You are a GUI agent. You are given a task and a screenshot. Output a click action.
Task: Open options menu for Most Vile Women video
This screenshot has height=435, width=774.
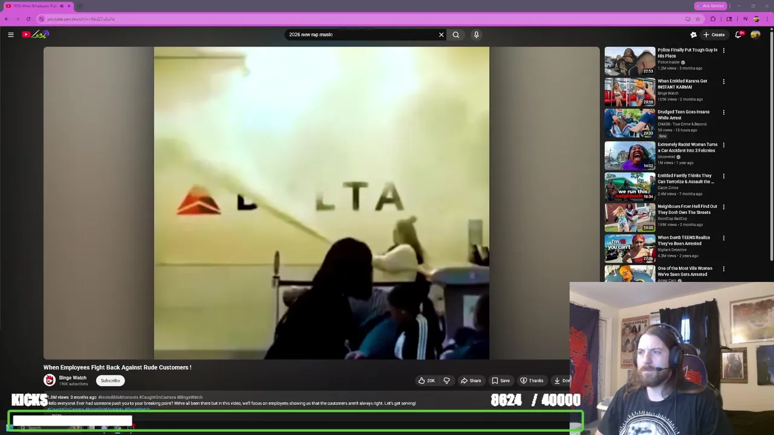point(724,269)
